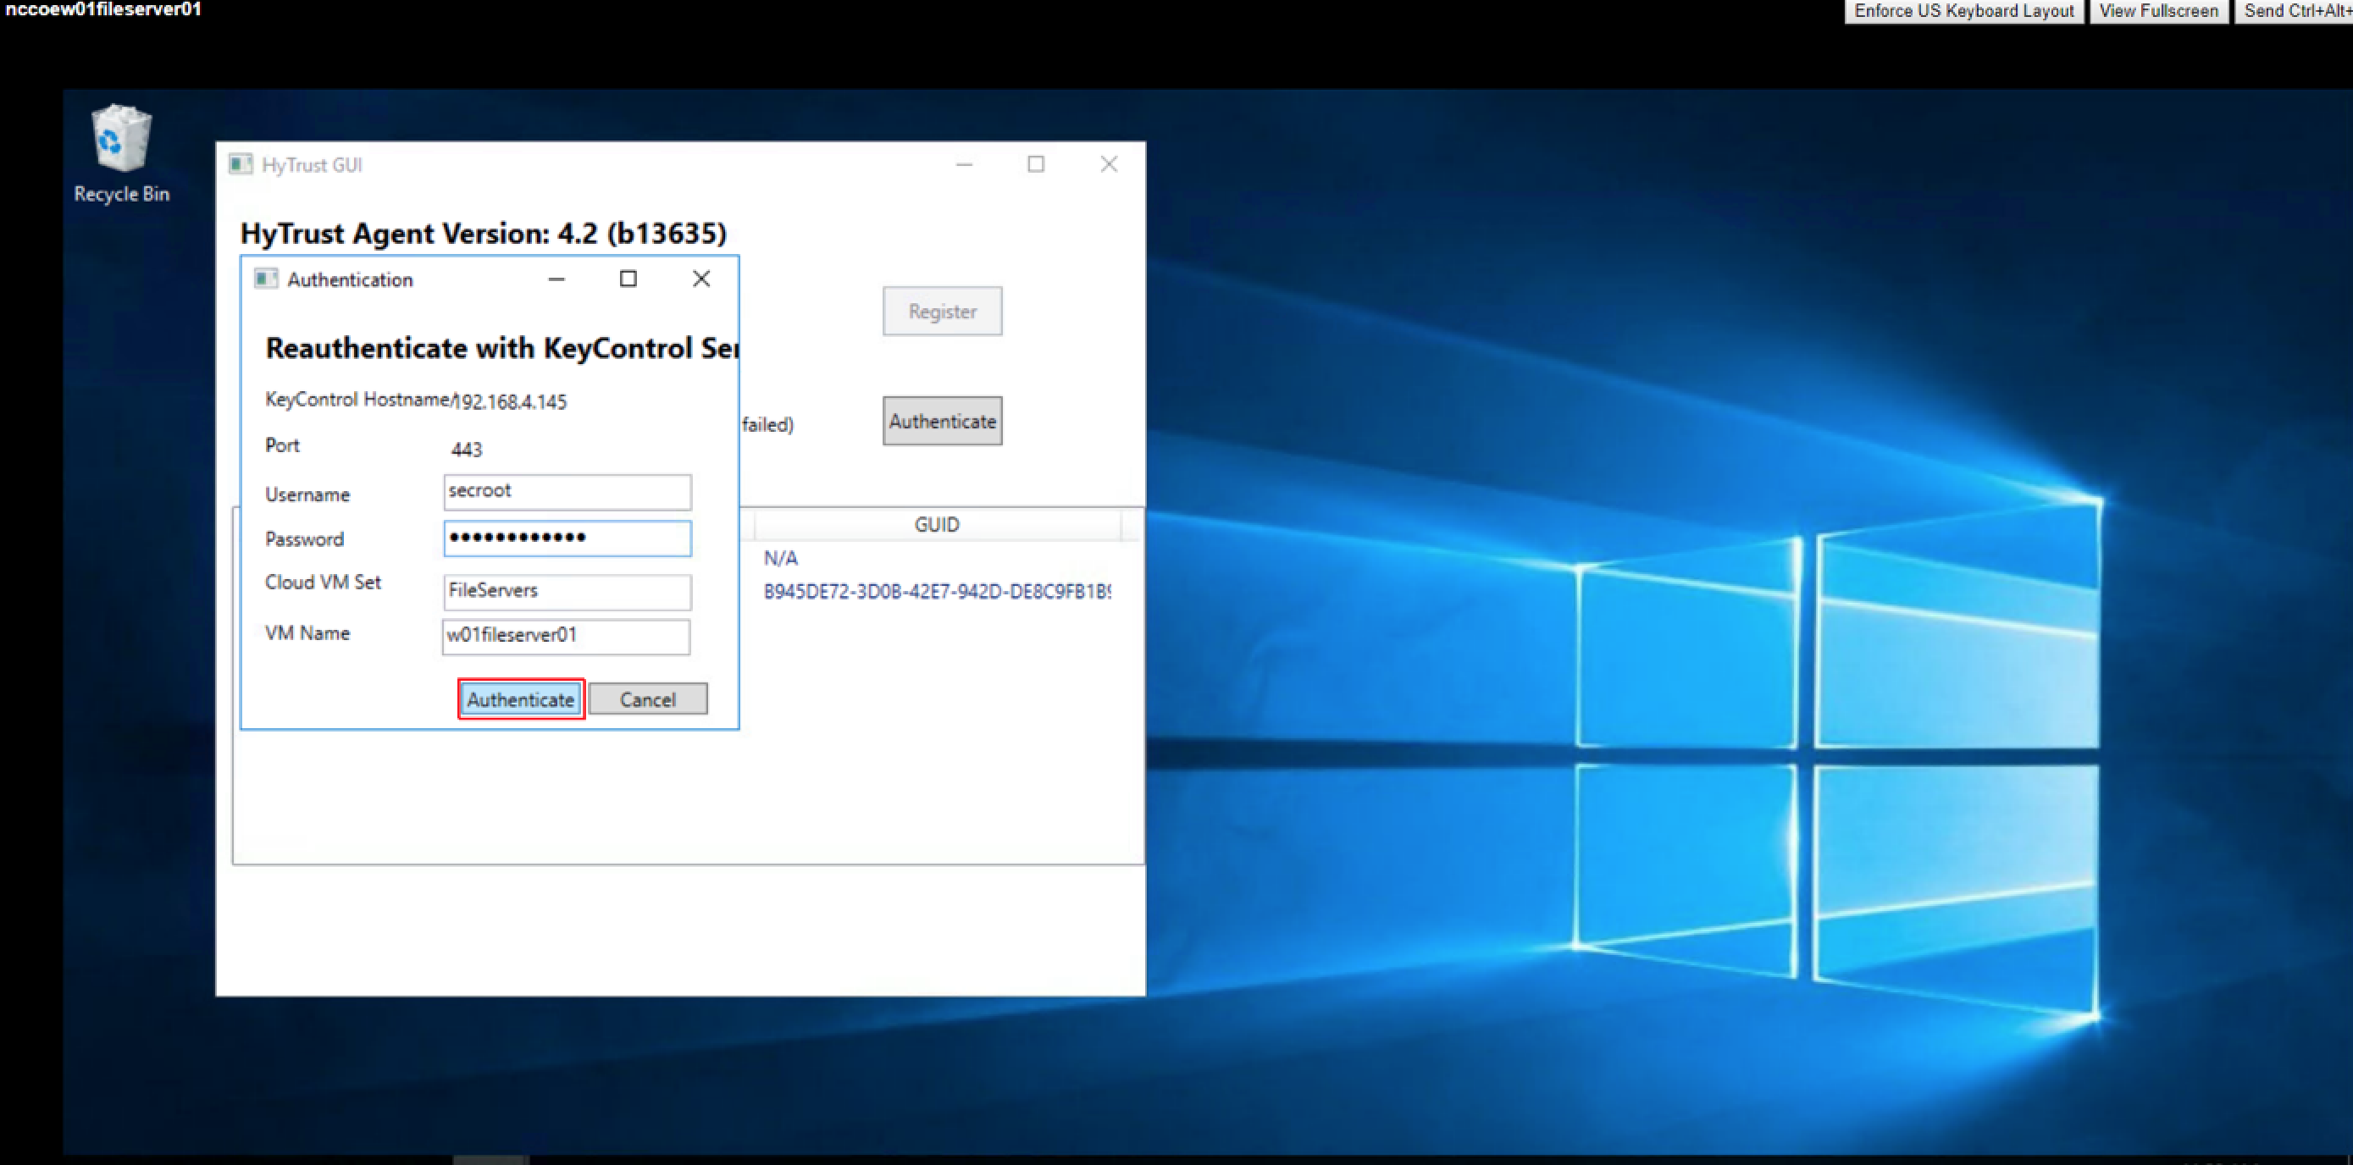Click Enforce US Keyboard Layout button
Screen dimensions: 2353x1165
click(x=1963, y=11)
